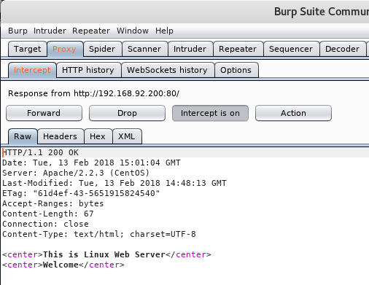Switch to the Headers view tab
This screenshot has width=369, height=285.
61,136
